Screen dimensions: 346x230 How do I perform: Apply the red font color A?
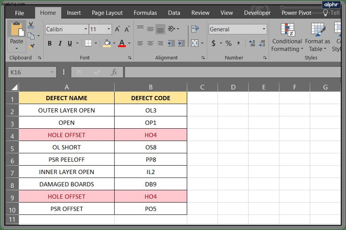tap(122, 43)
